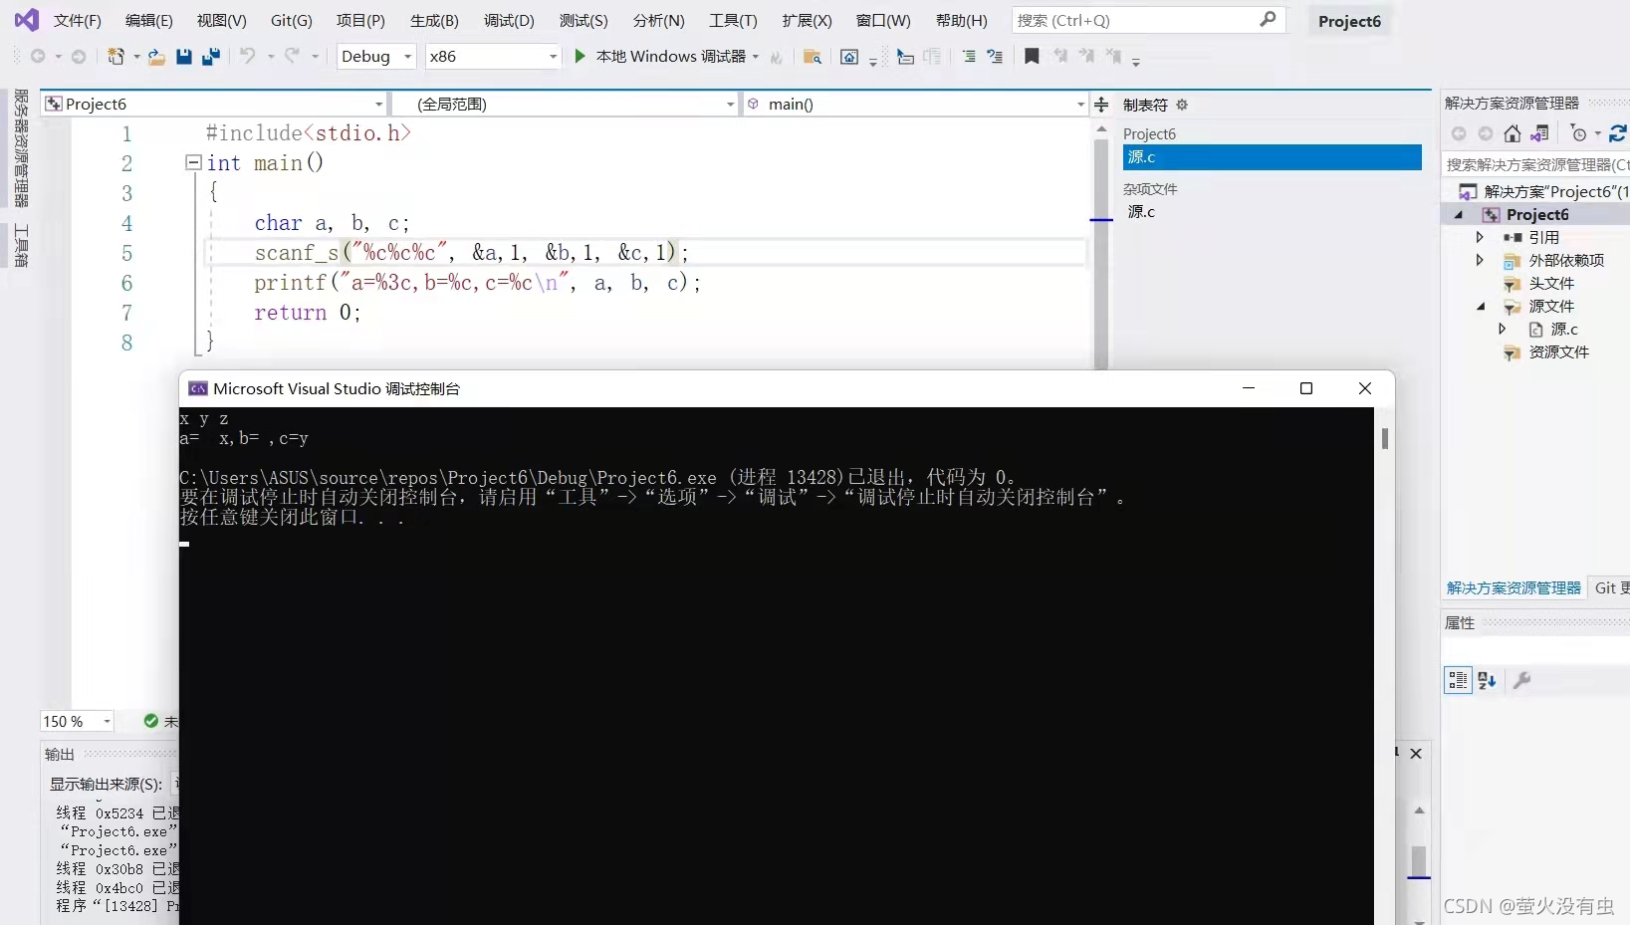The width and height of the screenshot is (1630, 925).
Task: Click the search box 搜索 (Ctrl+Q)
Action: pos(1148,20)
